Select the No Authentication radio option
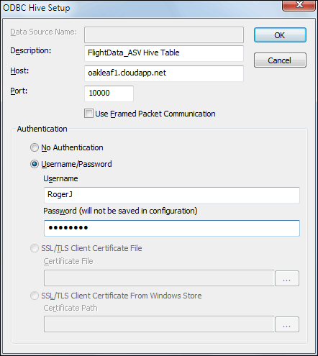The image size is (318, 356). click(35, 147)
